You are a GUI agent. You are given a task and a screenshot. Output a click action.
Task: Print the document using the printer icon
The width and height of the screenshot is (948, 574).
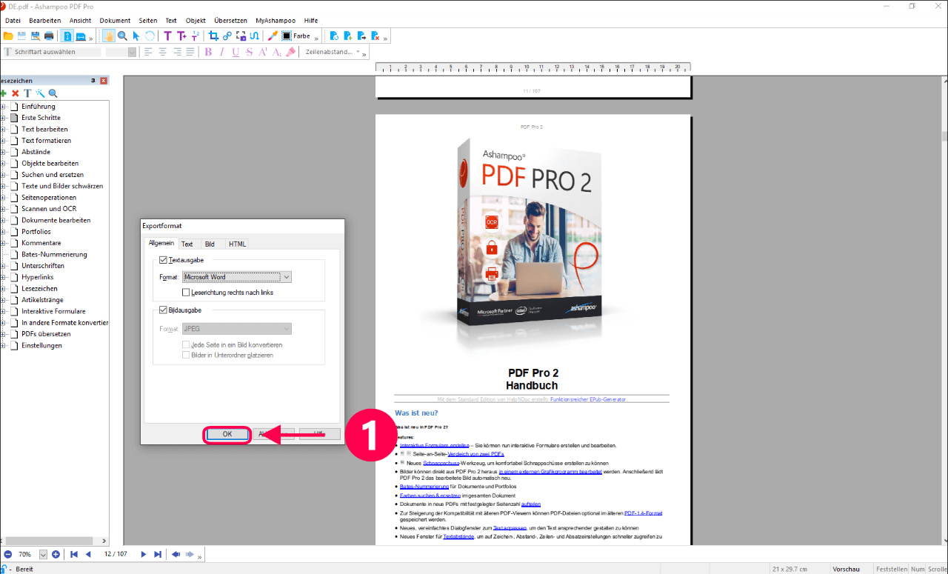click(49, 36)
